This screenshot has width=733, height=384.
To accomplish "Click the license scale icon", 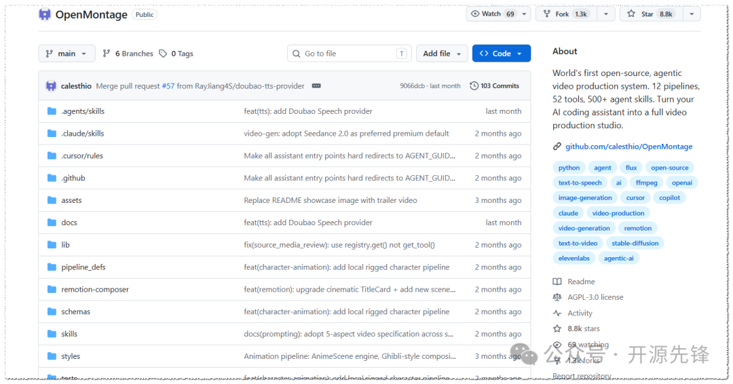I will [557, 297].
